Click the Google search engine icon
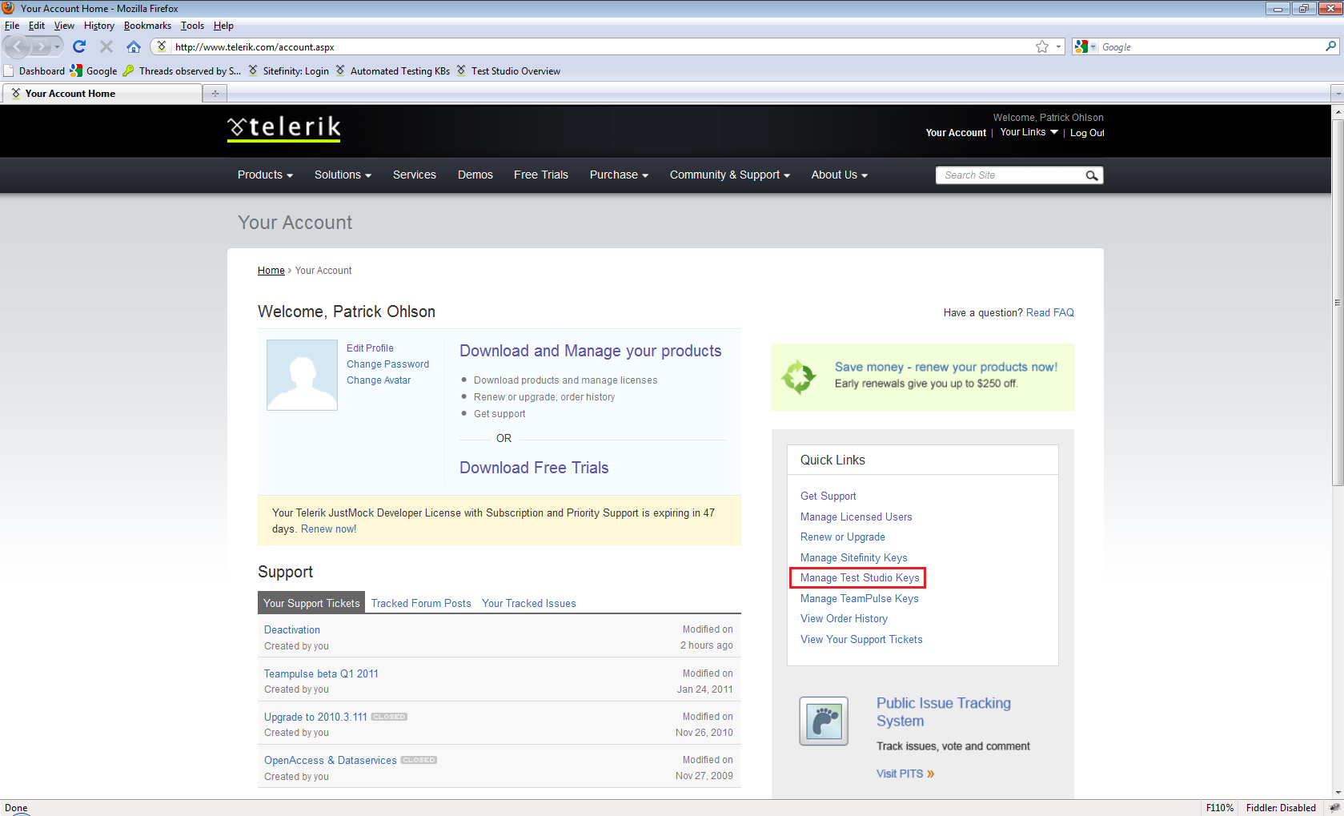The width and height of the screenshot is (1344, 816). coord(1081,47)
